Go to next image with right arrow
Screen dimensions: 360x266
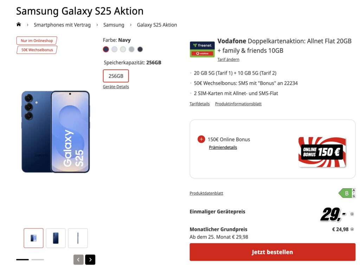(x=90, y=260)
